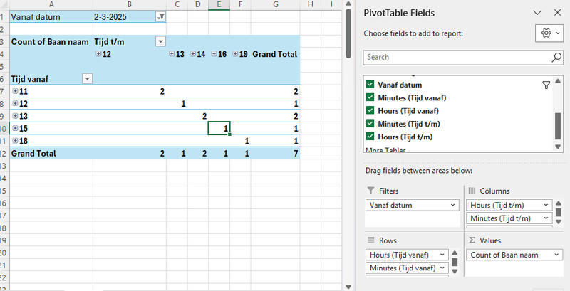Screen dimensions: 570x291
Task: Uncheck Minutes (Tijd t/m) field checkbox
Action: pyautogui.click(x=370, y=124)
